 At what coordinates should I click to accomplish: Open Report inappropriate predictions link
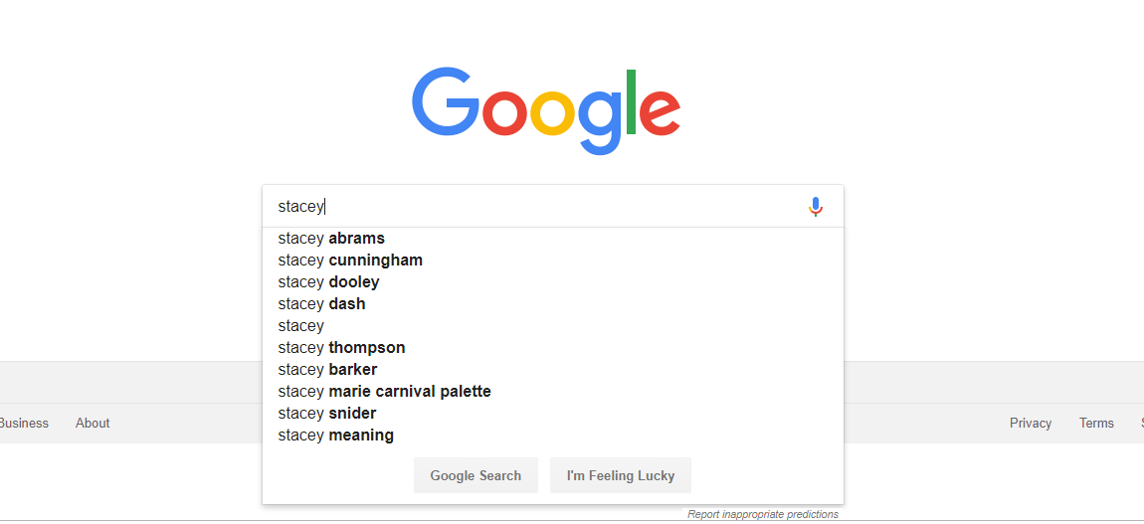point(762,514)
